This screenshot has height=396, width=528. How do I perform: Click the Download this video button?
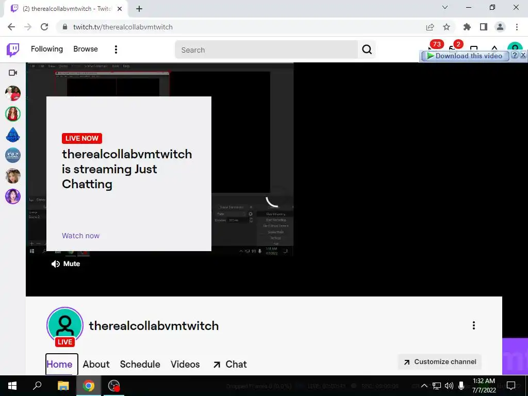coord(465,56)
